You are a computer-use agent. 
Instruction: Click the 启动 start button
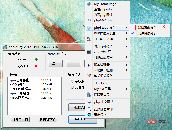coord(55,63)
